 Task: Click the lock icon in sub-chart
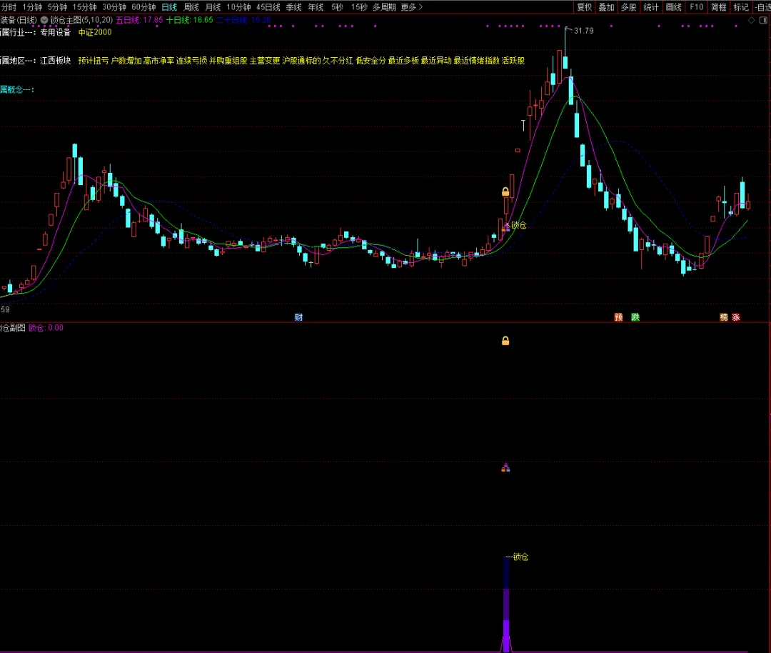(x=505, y=341)
